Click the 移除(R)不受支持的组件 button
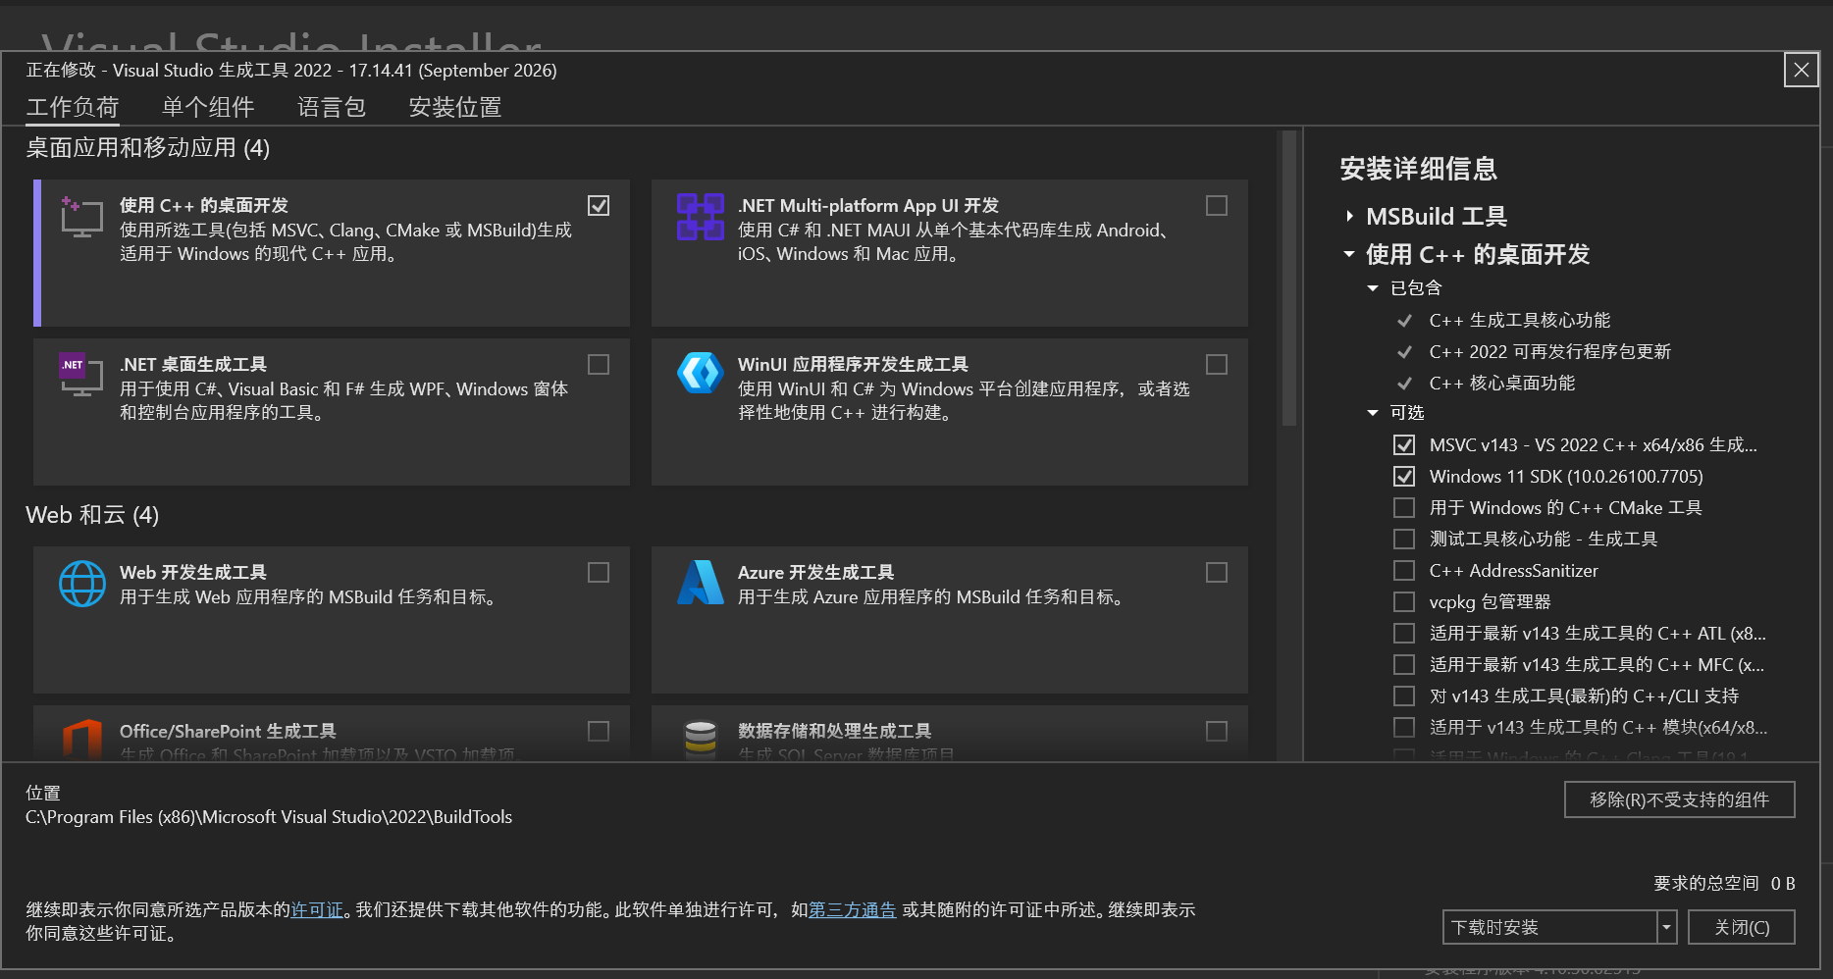 click(1679, 799)
